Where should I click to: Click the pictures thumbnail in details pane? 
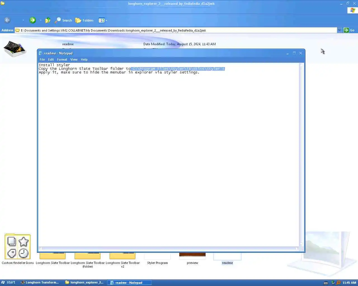tap(15, 49)
